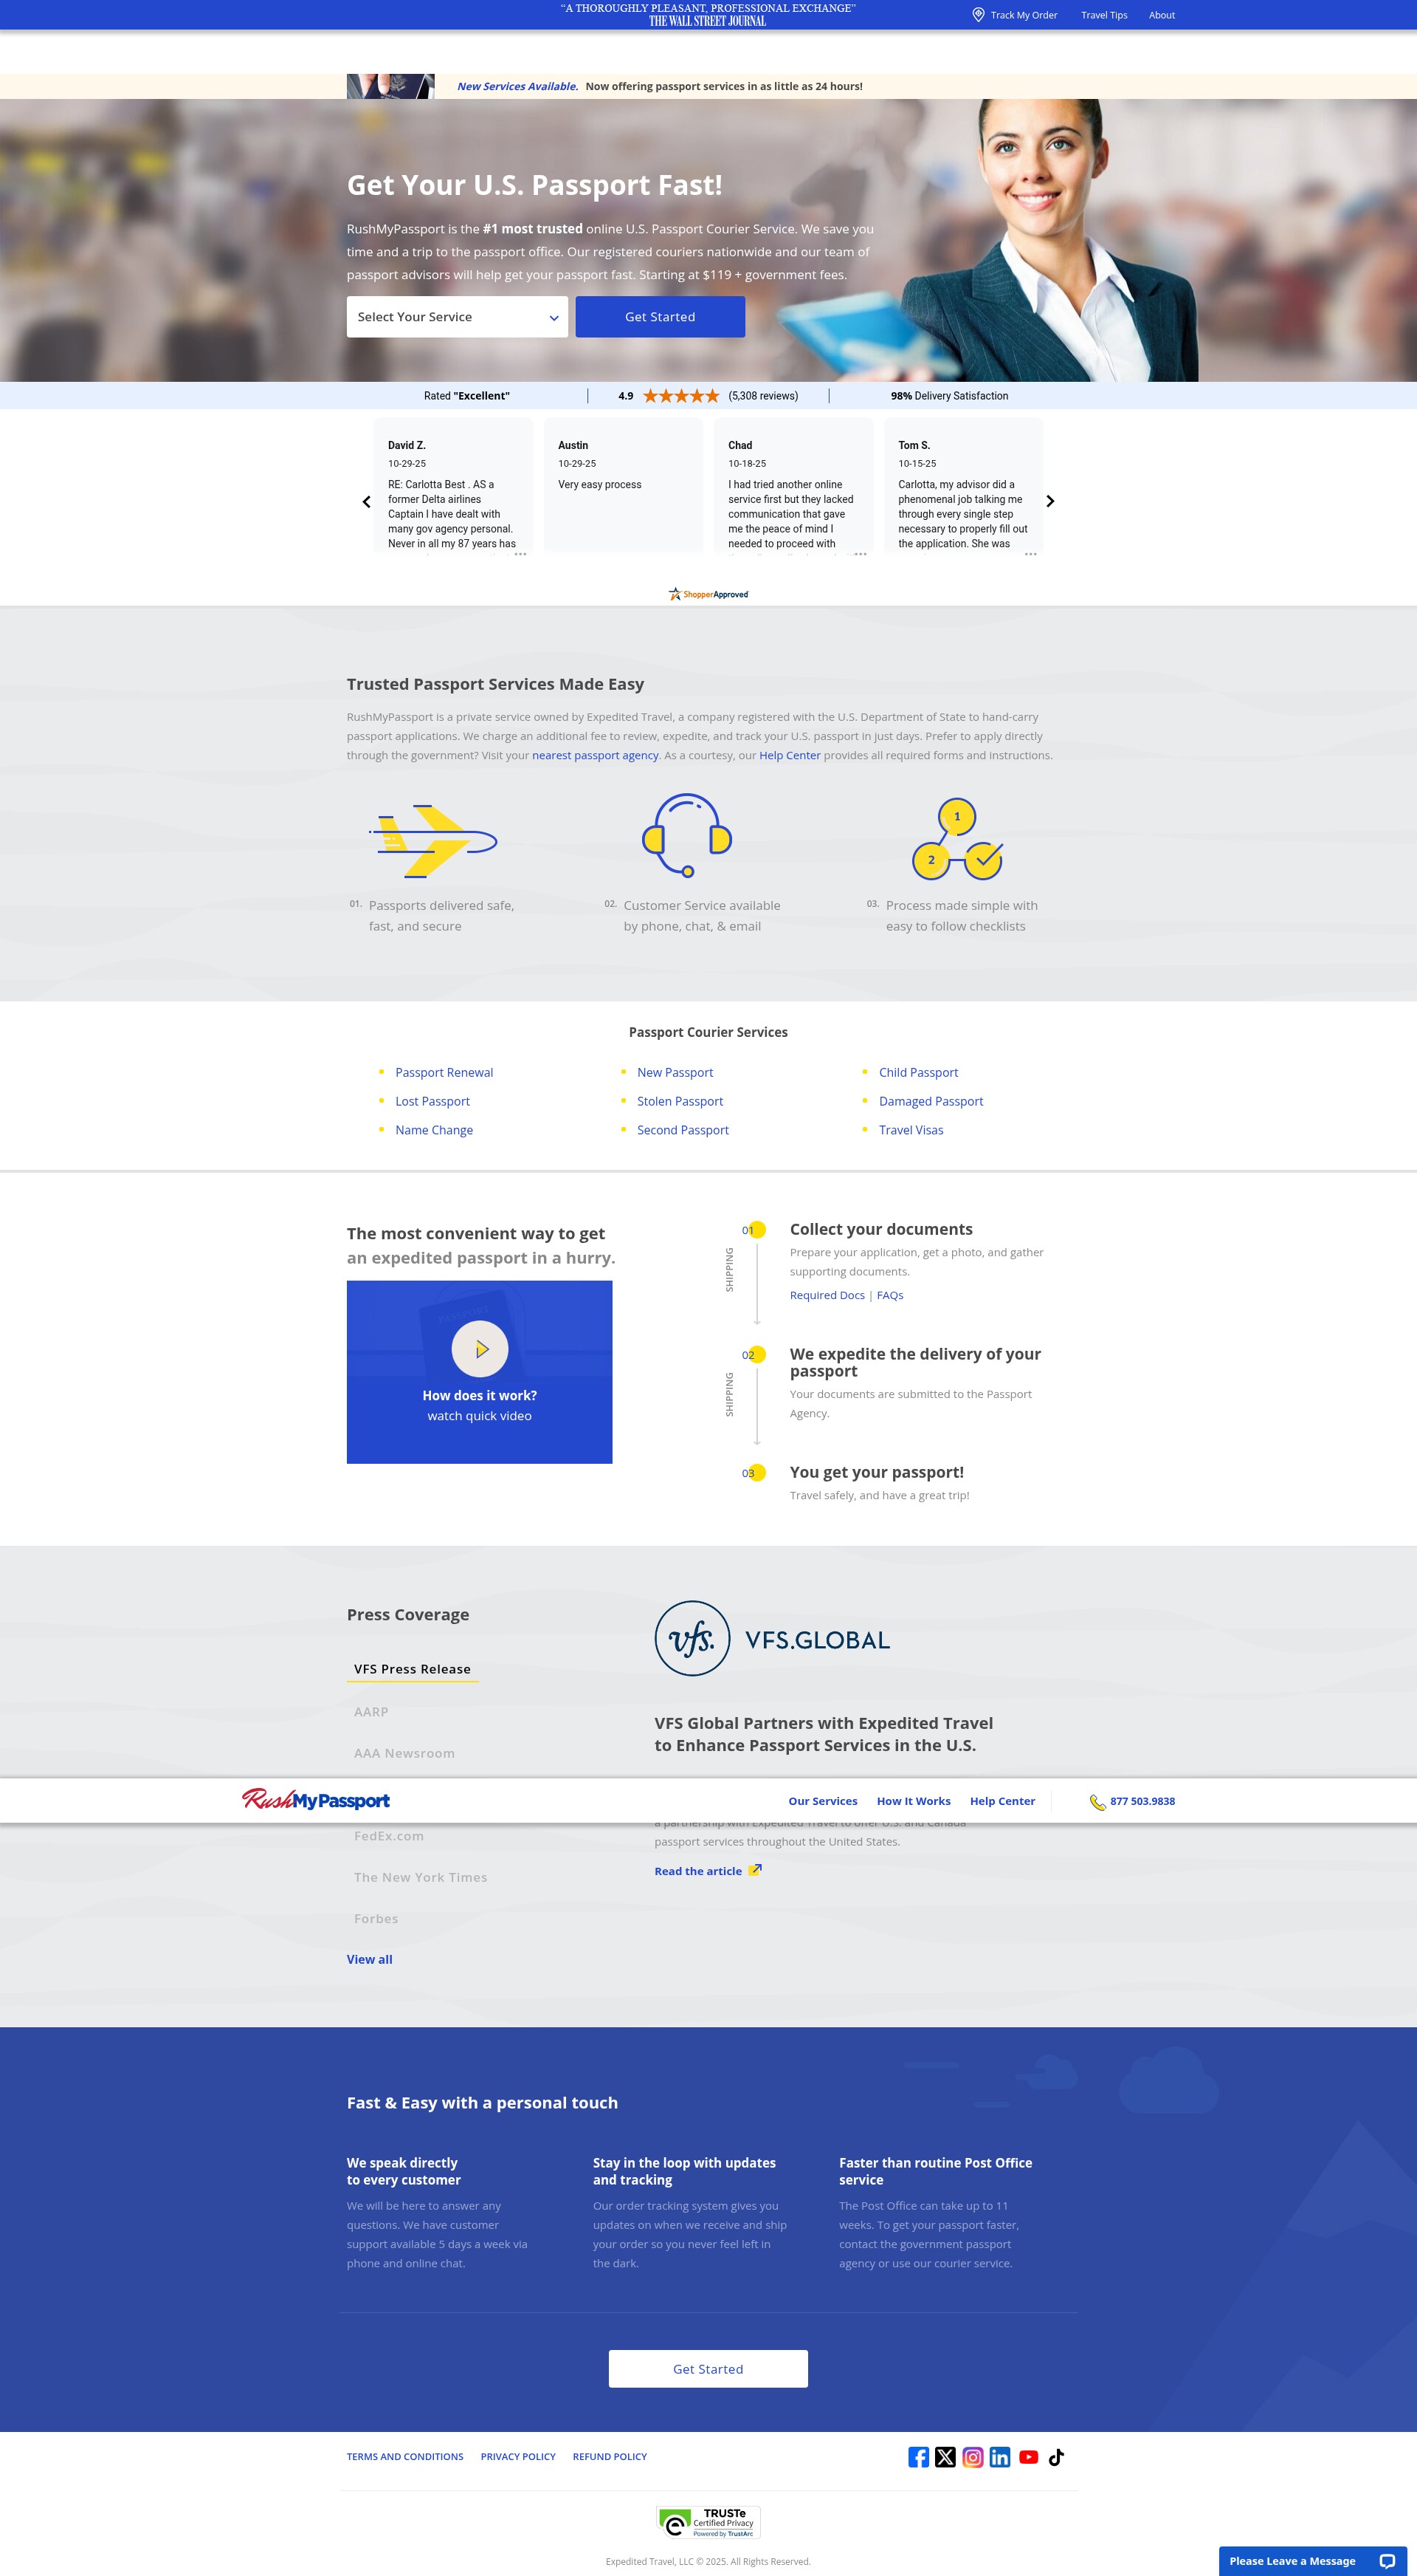Open Refund Policy footer link
The width and height of the screenshot is (1417, 2576).
tap(610, 2457)
